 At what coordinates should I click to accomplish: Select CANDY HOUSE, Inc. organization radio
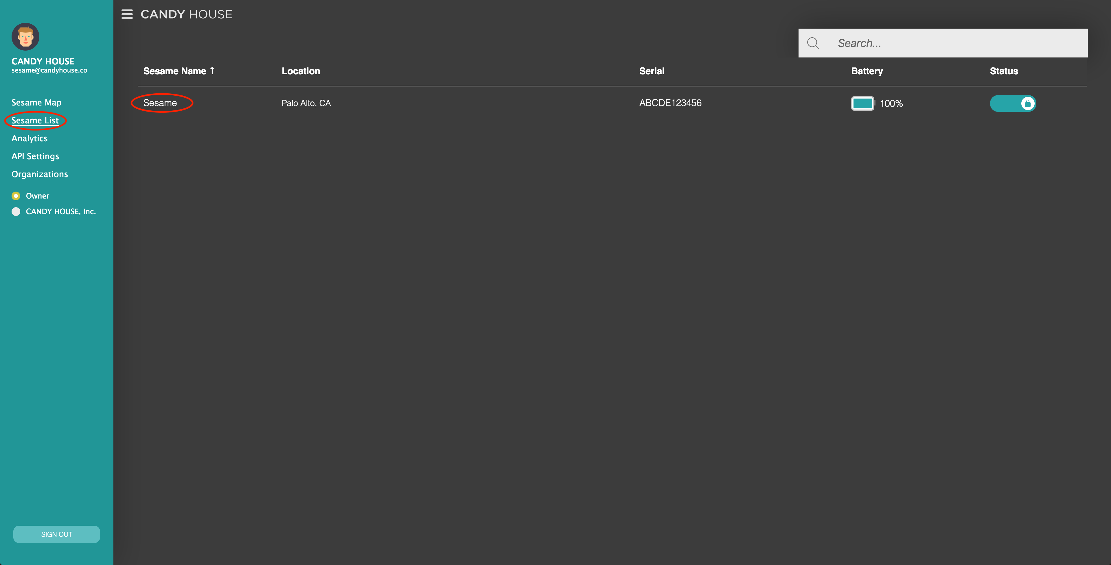16,212
